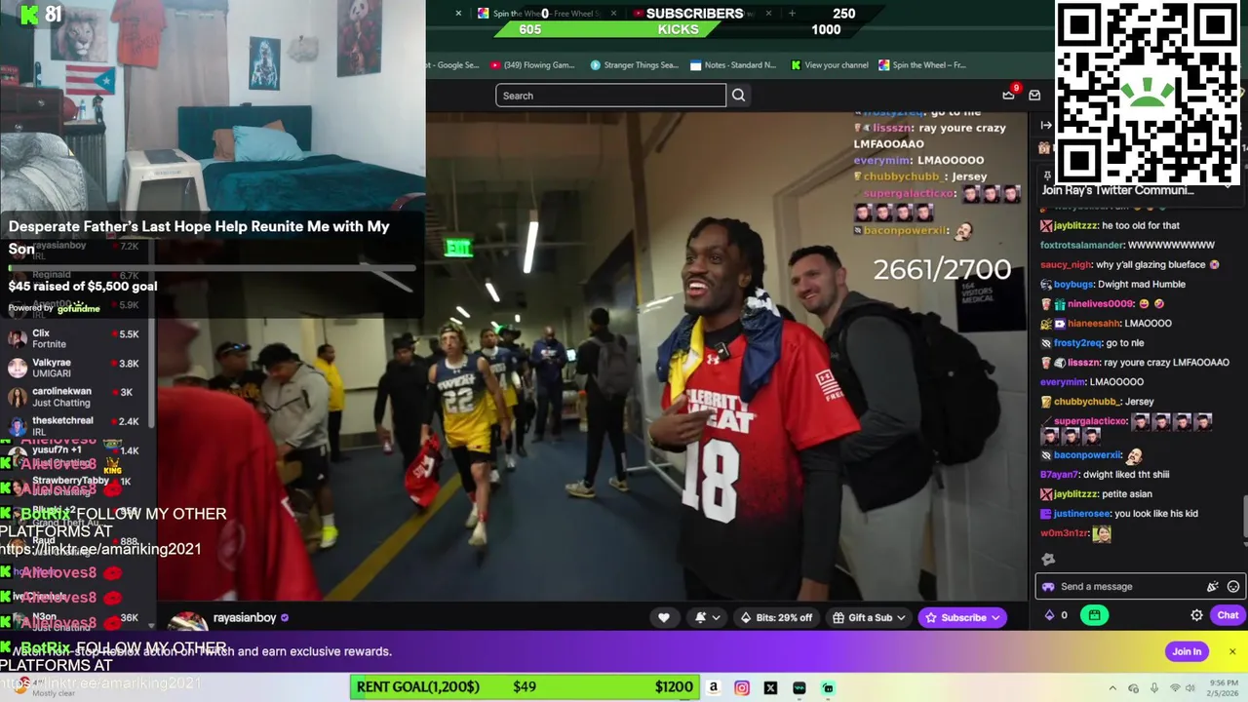
Task: Expand the Subscribe options chevron
Action: 996,617
